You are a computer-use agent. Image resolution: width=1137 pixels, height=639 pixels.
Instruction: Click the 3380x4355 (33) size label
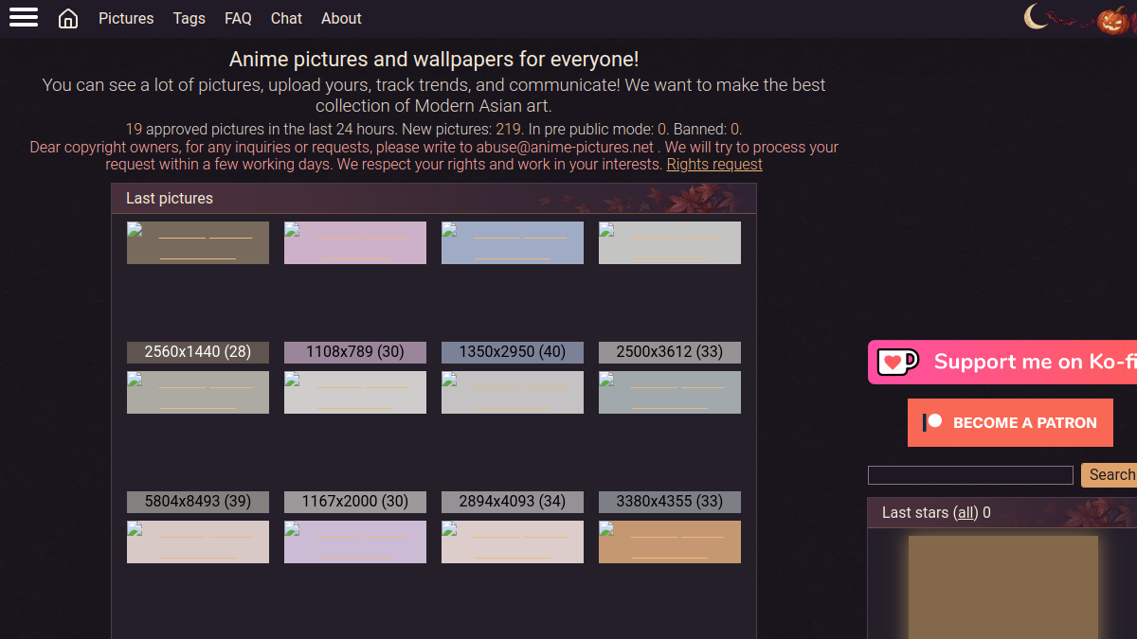click(670, 502)
